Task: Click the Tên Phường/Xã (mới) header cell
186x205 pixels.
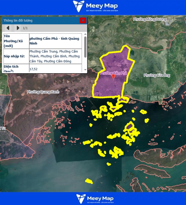Action: [16, 41]
